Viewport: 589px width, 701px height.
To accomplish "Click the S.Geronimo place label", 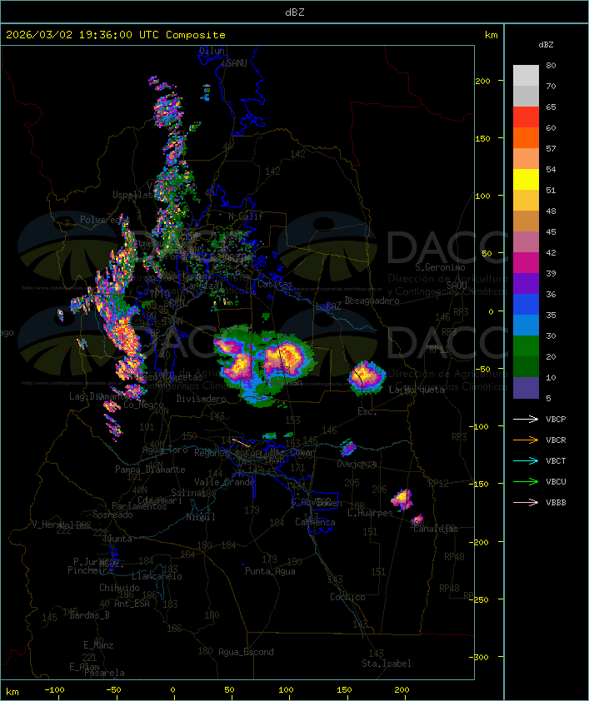I will [x=440, y=267].
